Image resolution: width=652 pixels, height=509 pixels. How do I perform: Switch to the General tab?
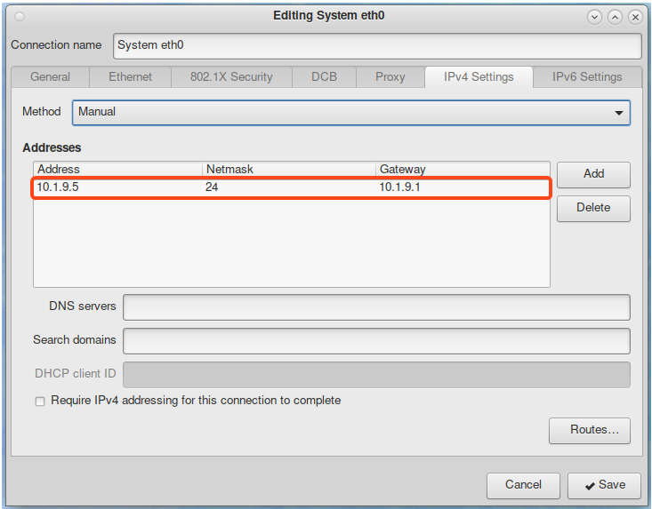click(x=50, y=77)
